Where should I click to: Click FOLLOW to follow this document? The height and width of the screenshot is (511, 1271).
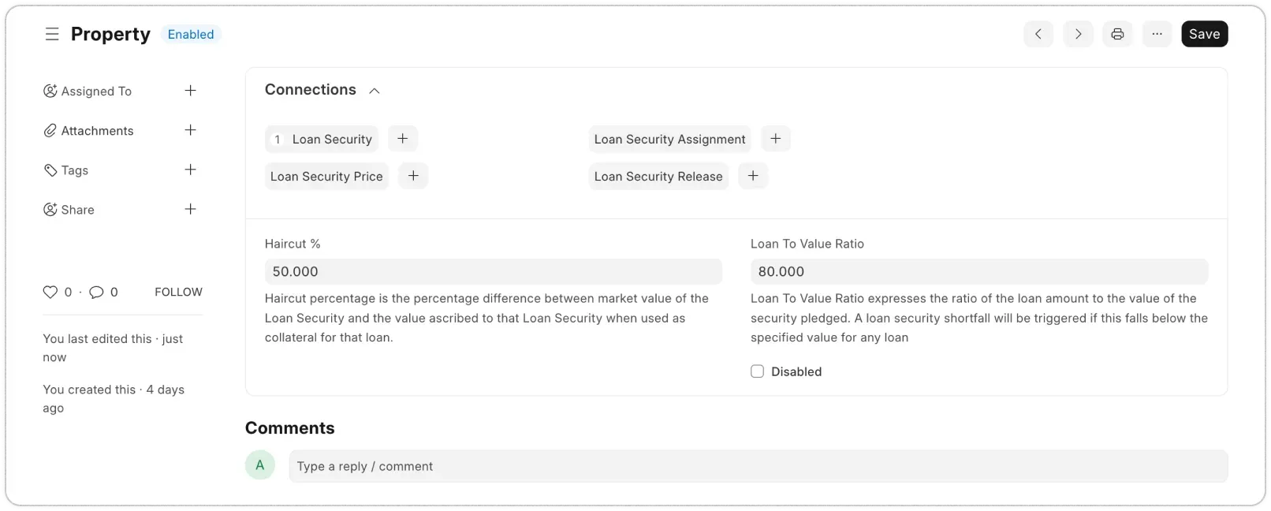pyautogui.click(x=178, y=292)
